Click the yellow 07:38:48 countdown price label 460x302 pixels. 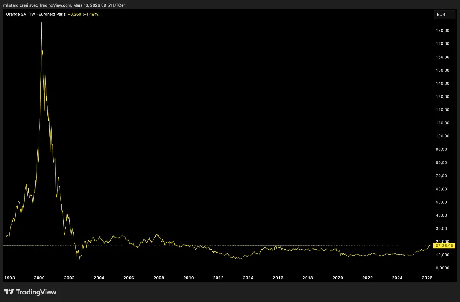tap(444, 246)
